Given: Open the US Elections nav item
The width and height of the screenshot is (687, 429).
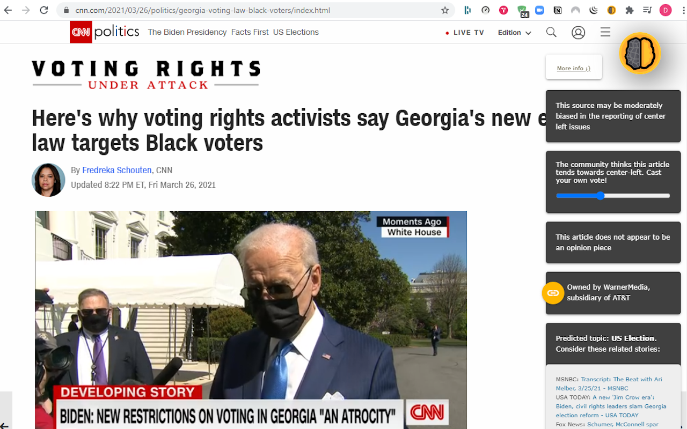Looking at the screenshot, I should point(296,32).
